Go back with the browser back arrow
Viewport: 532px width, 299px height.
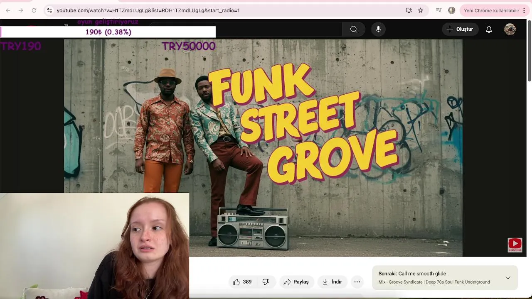pos(8,10)
